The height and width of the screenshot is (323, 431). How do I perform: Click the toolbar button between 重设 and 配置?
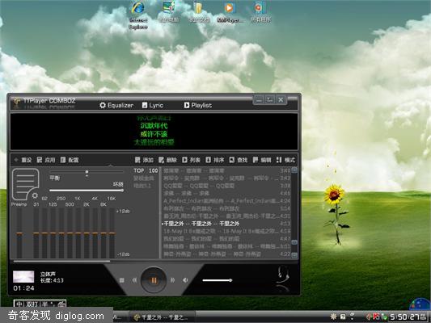[46, 160]
